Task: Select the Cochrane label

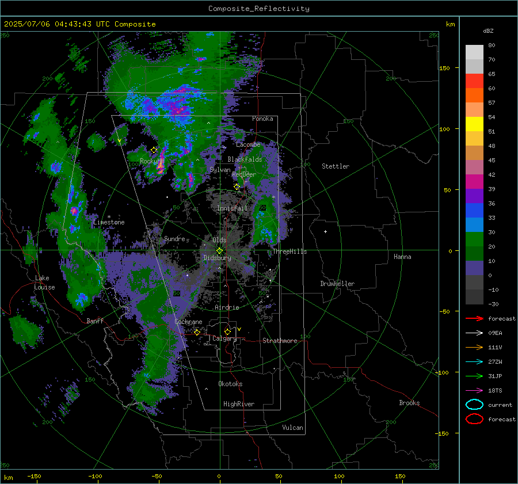Action: point(188,322)
